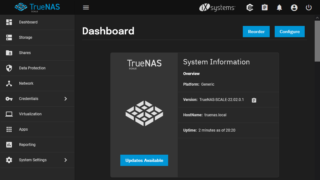This screenshot has height=180, width=320.
Task: Open Data Protection section
Action: coord(37,68)
